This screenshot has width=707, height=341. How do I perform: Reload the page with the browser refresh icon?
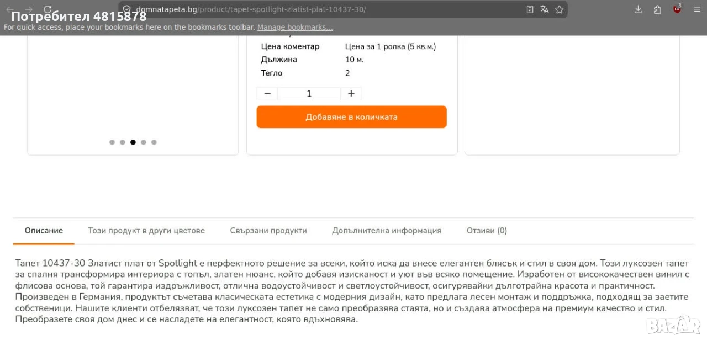tap(48, 9)
